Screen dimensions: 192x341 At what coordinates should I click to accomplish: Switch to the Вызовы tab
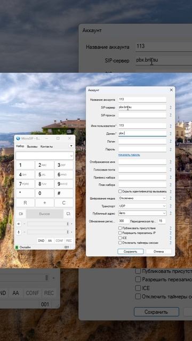click(x=32, y=147)
